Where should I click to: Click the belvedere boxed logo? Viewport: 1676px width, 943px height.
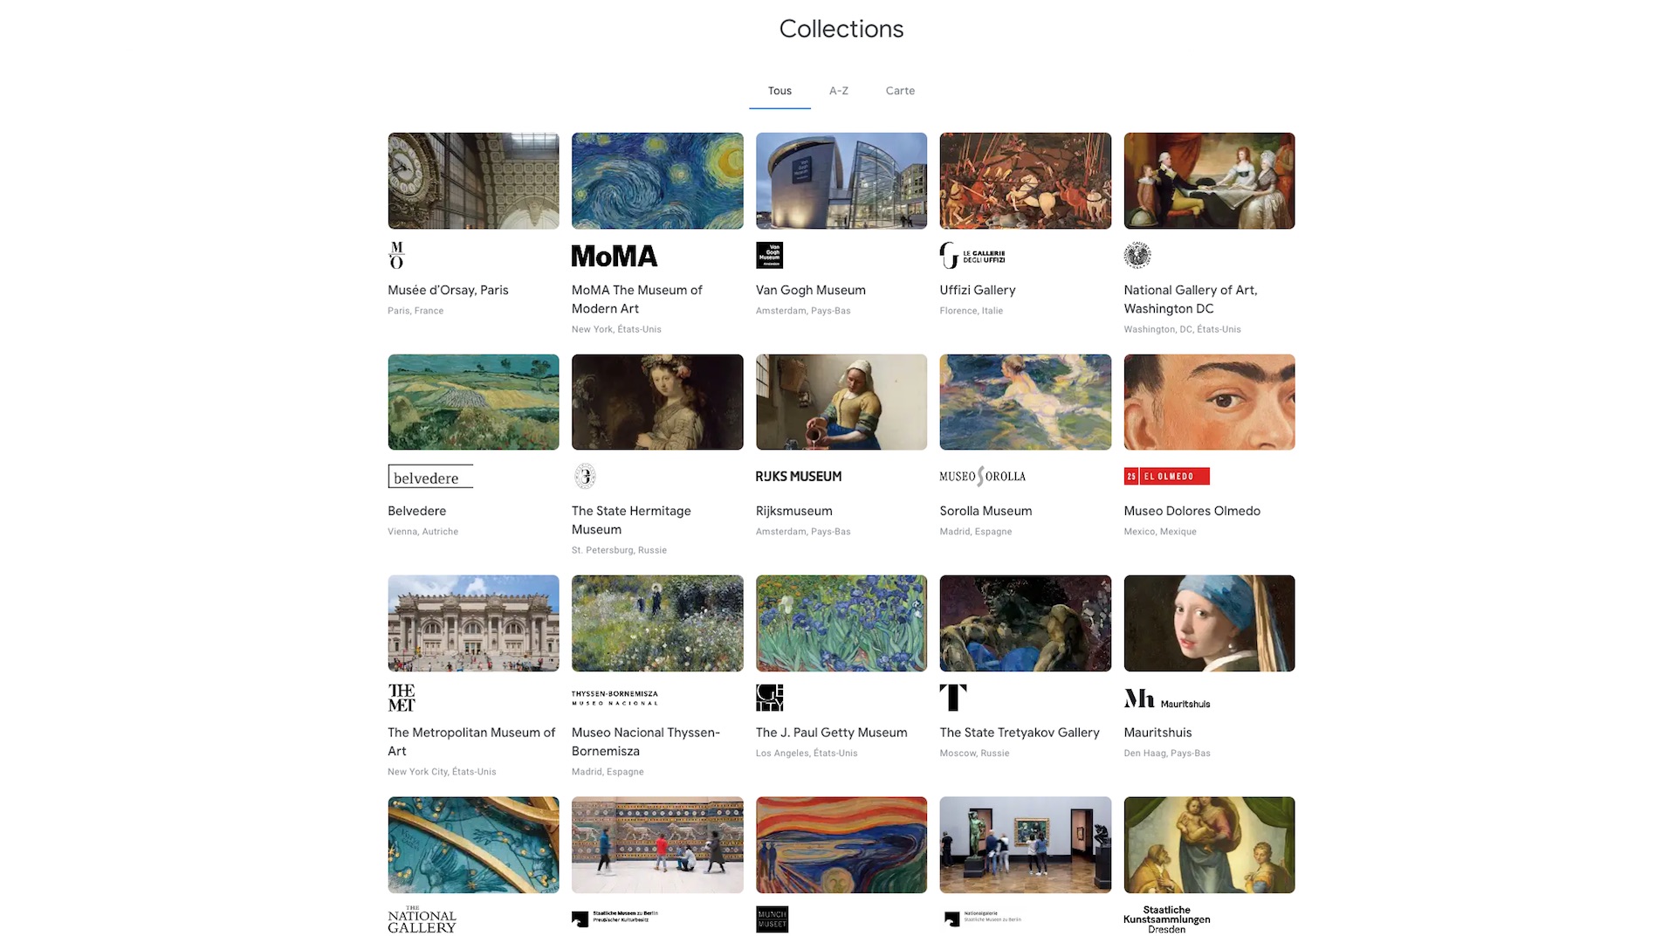[430, 477]
